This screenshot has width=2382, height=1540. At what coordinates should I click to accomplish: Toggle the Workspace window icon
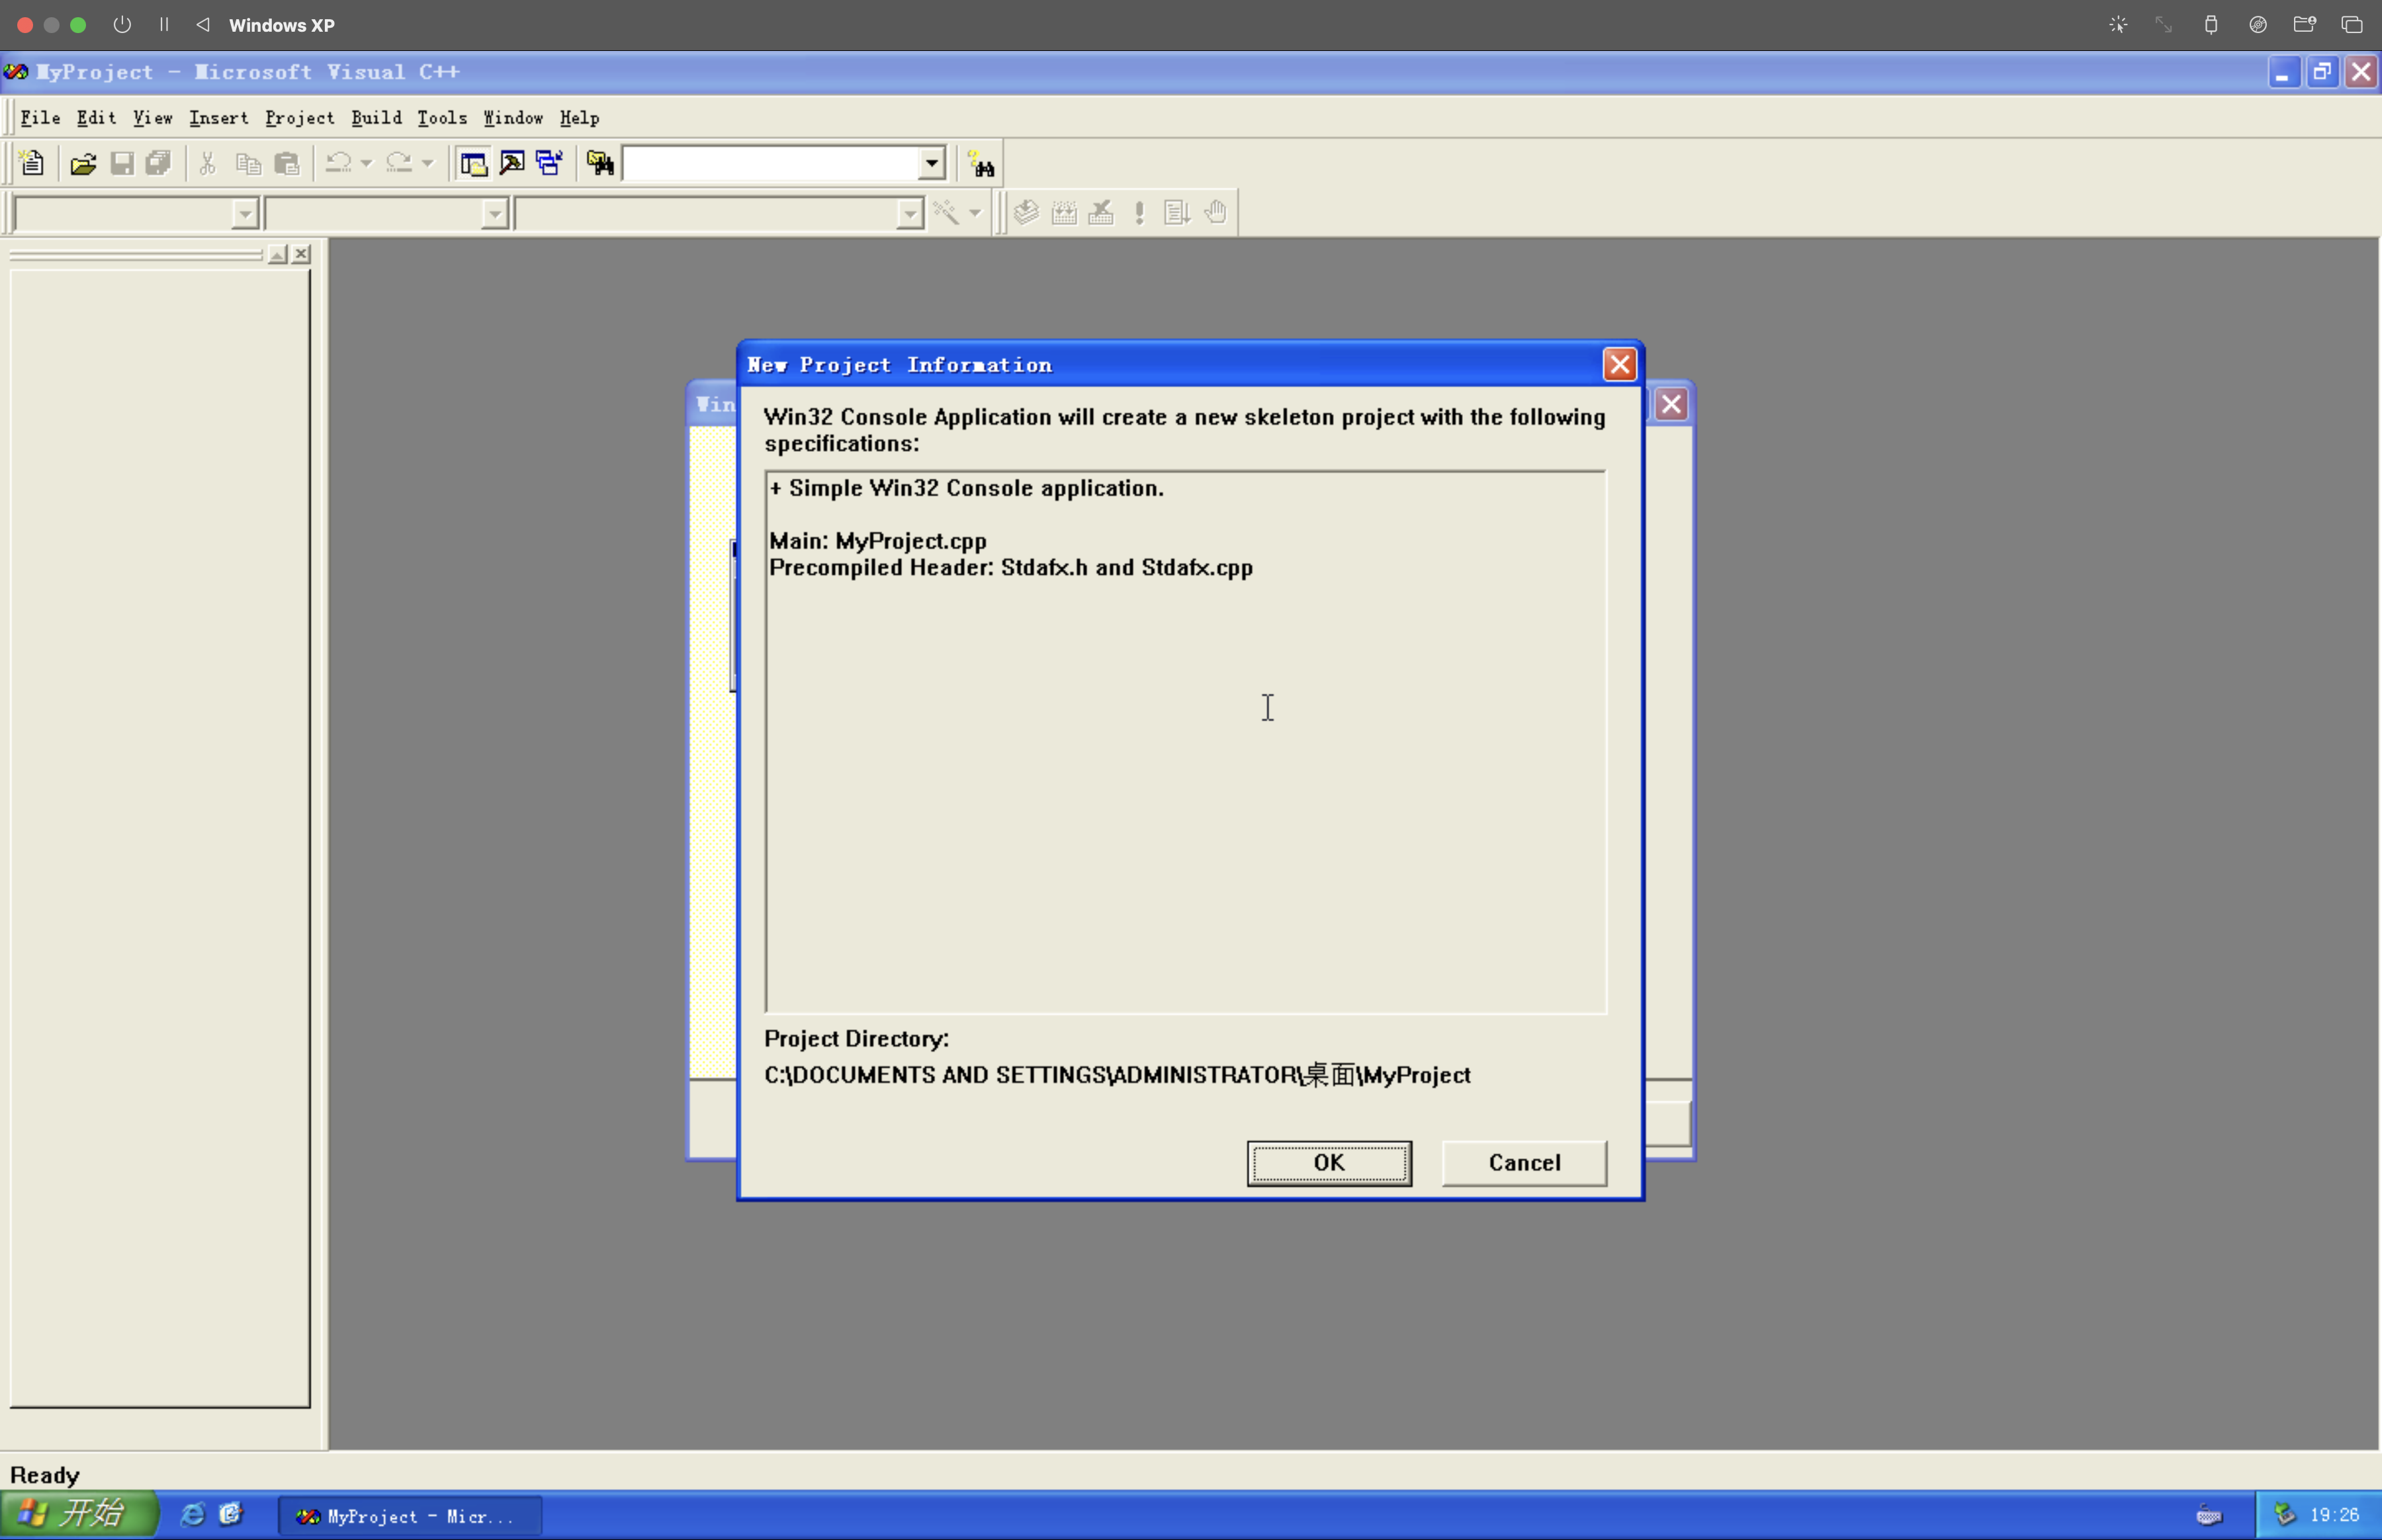pyautogui.click(x=473, y=163)
